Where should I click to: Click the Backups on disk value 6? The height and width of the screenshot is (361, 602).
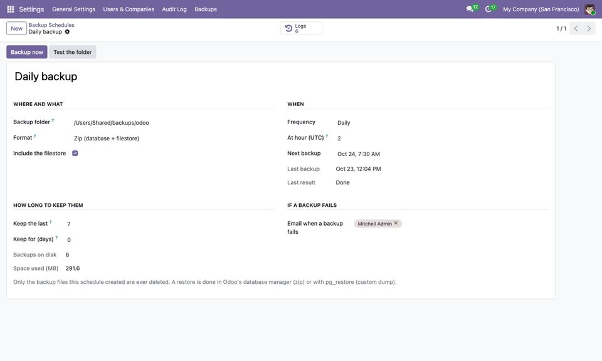67,254
